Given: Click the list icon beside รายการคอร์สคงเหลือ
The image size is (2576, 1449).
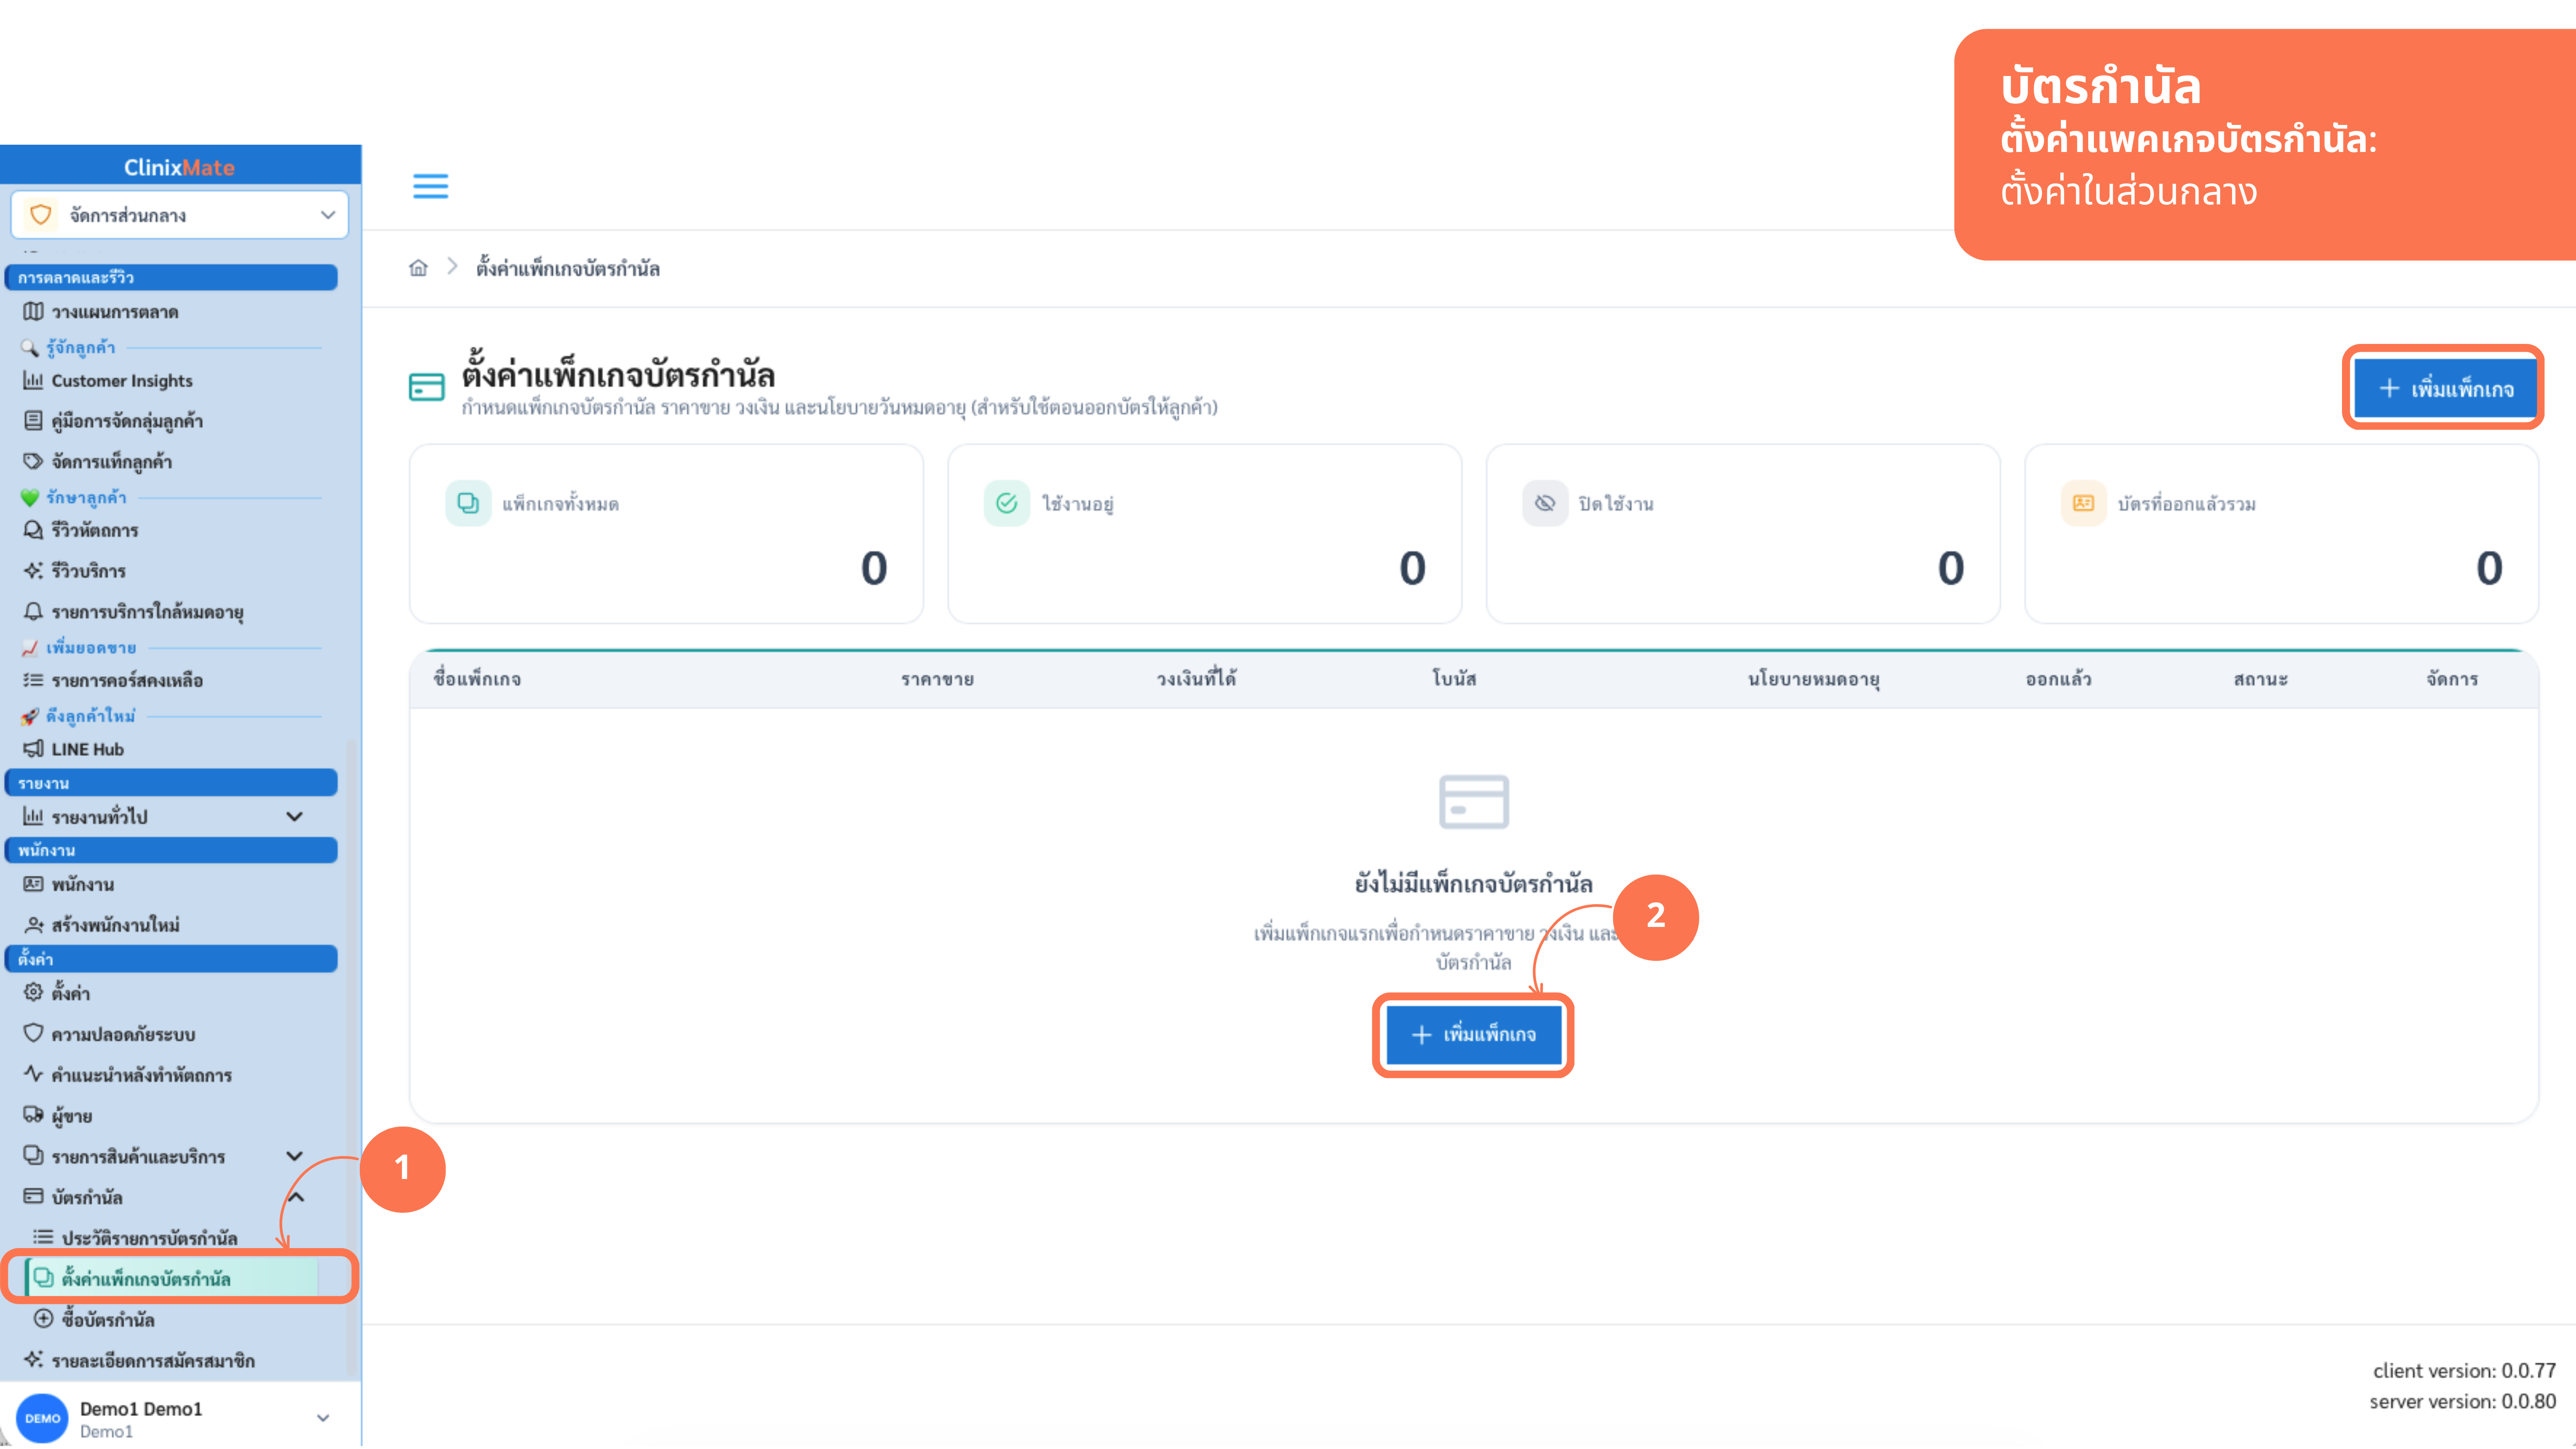Looking at the screenshot, I should (33, 680).
